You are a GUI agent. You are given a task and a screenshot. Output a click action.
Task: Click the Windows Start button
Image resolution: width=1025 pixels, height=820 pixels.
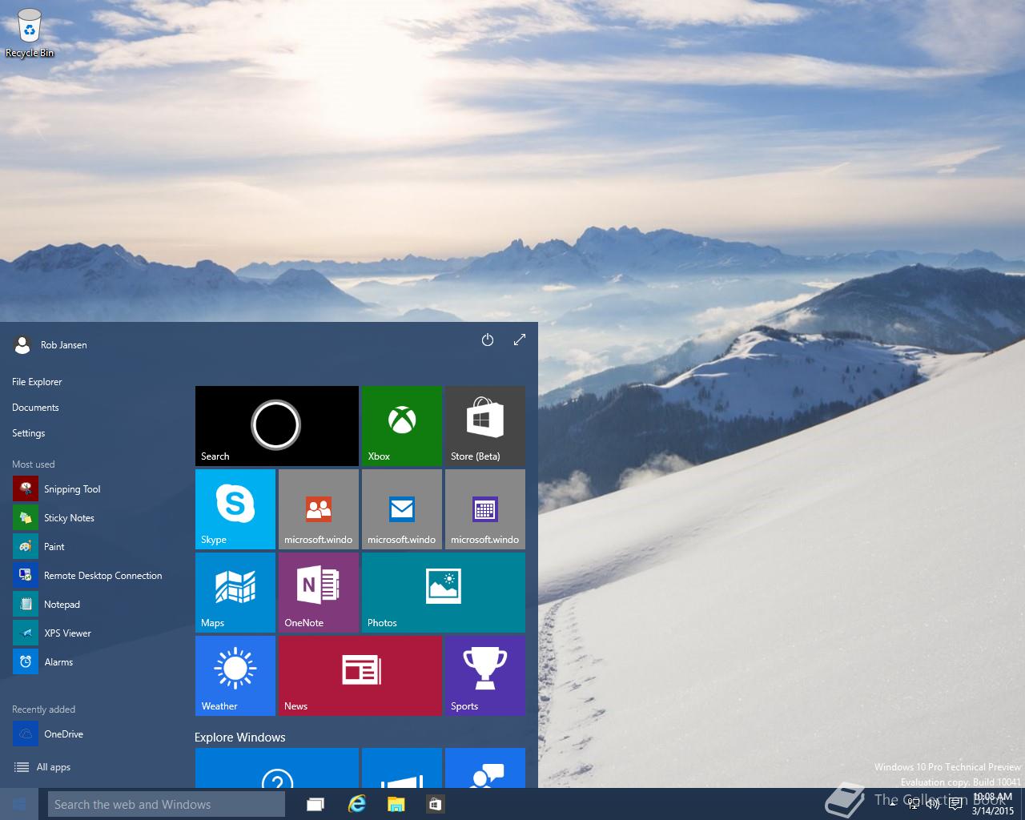(x=19, y=804)
